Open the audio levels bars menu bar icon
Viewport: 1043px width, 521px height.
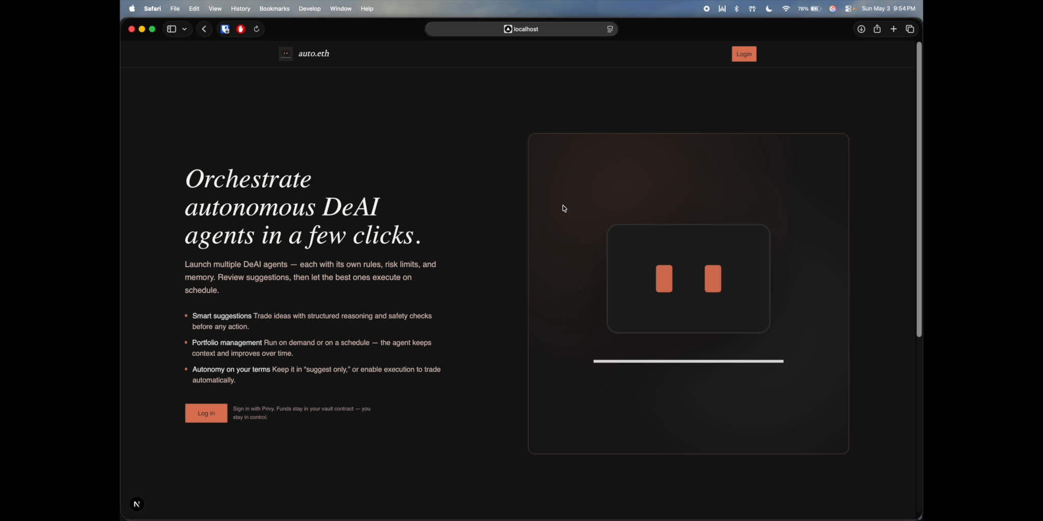point(722,9)
